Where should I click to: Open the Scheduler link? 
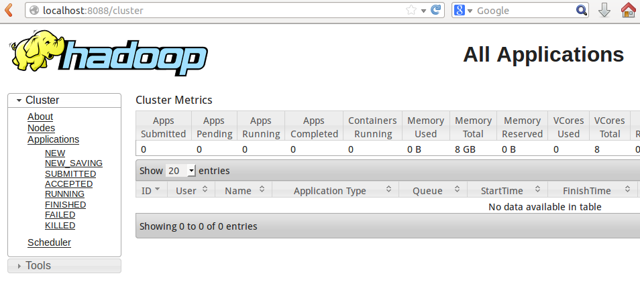[50, 242]
